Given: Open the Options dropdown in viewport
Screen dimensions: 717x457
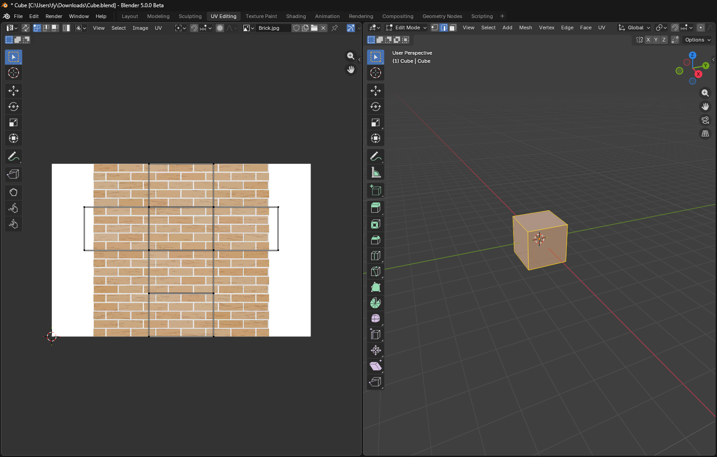Looking at the screenshot, I should pyautogui.click(x=698, y=40).
